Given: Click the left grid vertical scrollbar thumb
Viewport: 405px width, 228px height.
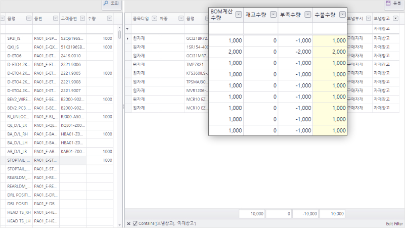Looking at the screenshot, I should 119,34.
